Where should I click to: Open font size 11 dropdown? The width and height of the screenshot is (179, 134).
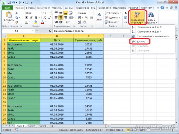click(x=50, y=13)
